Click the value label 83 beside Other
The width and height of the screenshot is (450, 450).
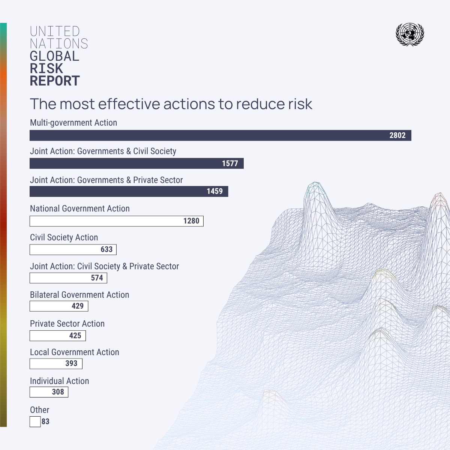pyautogui.click(x=45, y=421)
